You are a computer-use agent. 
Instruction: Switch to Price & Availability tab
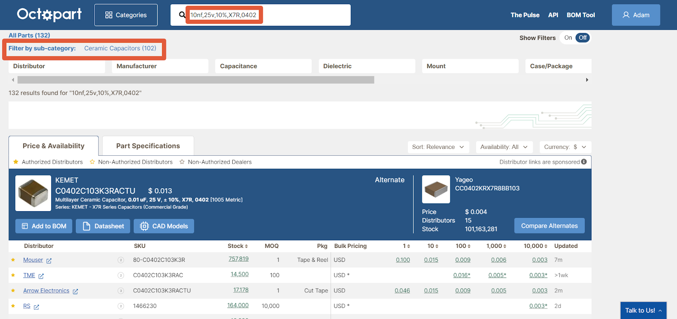53,146
